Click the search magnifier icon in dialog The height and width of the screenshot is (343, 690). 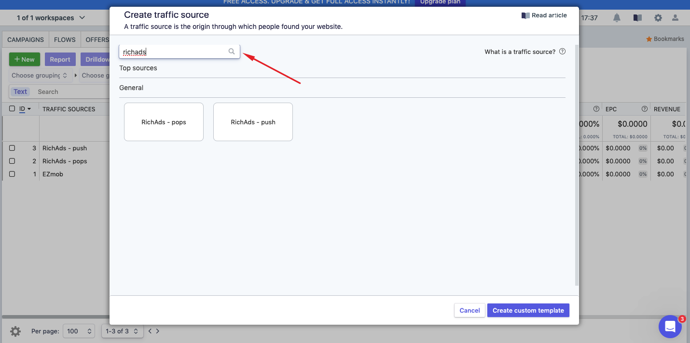[232, 52]
